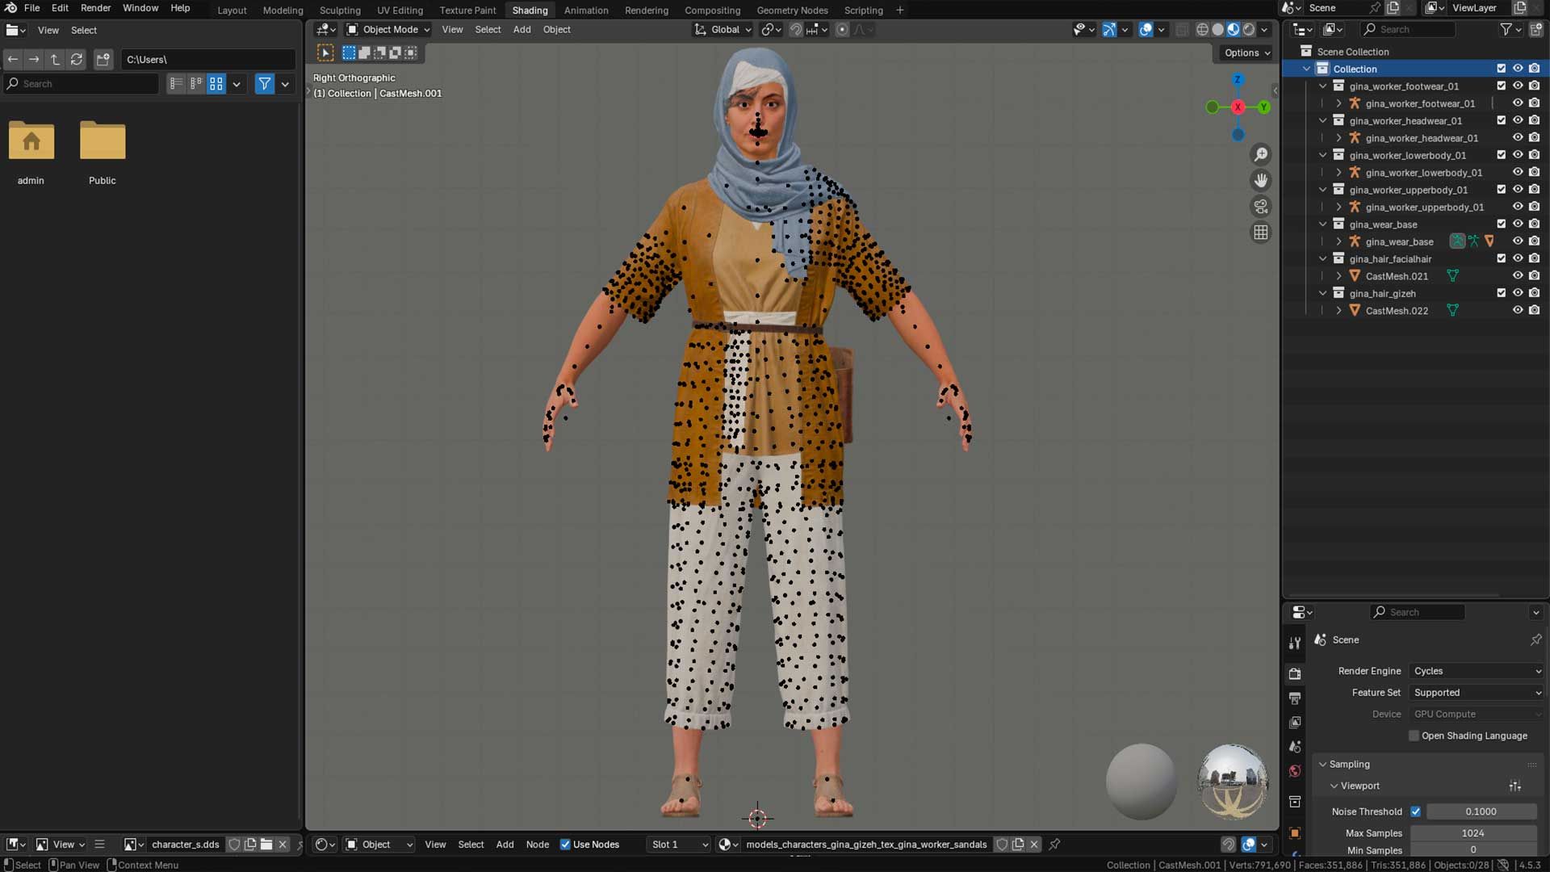Viewport: 1550px width, 872px height.
Task: Uncheck the Noise Threshold checkbox
Action: pos(1415,811)
